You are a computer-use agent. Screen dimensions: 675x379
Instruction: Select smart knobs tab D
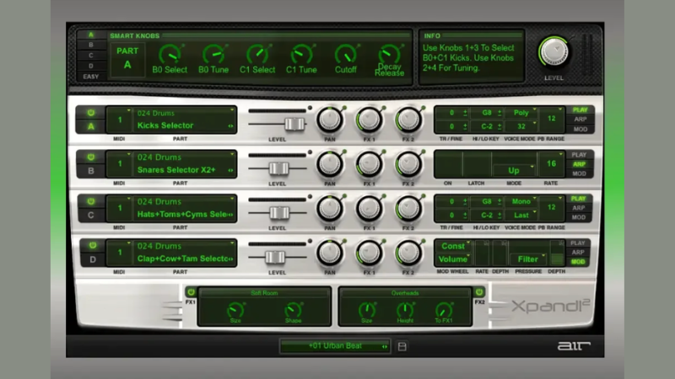coord(91,66)
